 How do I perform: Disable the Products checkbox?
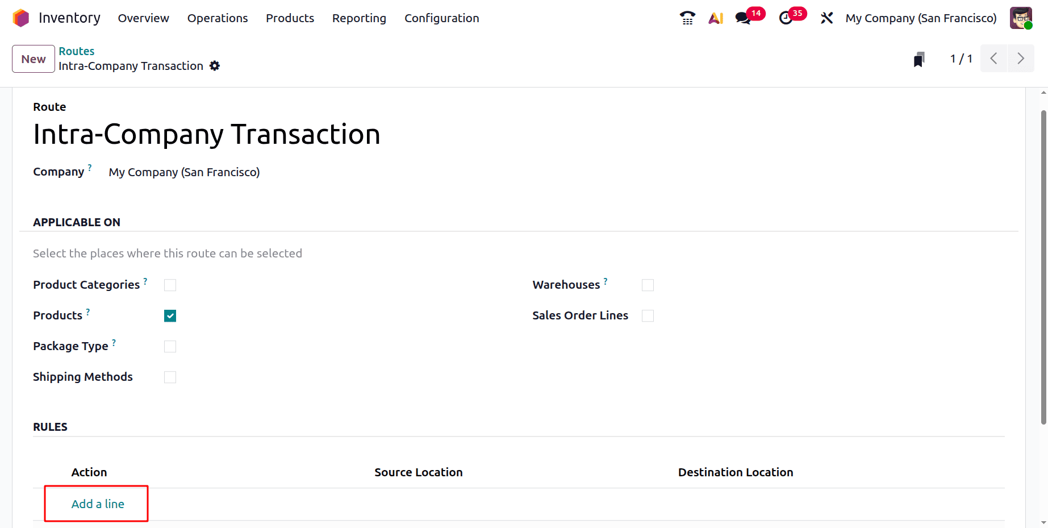pos(170,315)
